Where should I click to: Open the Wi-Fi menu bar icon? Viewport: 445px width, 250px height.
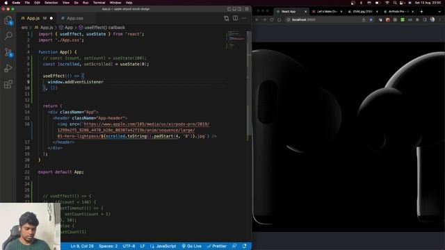point(387,3)
